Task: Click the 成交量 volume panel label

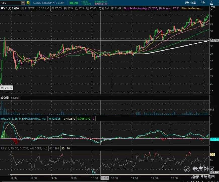Action: pyautogui.click(x=5, y=98)
